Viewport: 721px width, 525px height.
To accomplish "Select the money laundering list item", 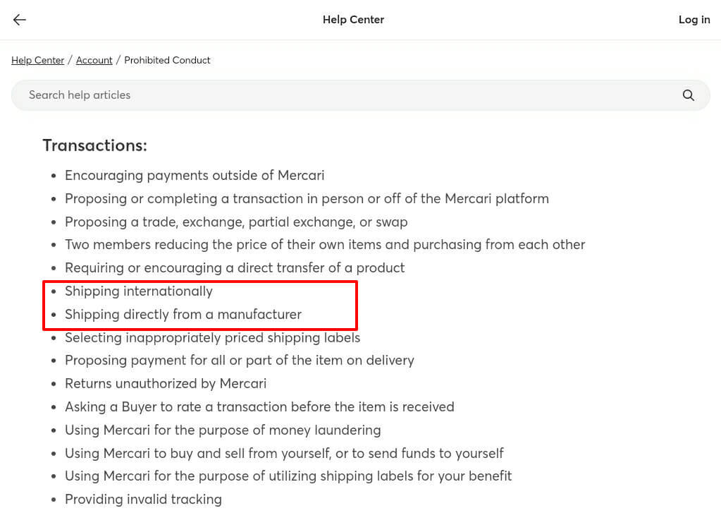I will click(x=223, y=430).
